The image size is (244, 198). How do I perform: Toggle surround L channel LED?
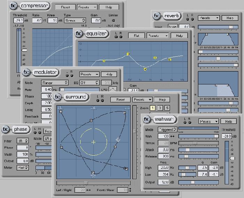[98, 100]
